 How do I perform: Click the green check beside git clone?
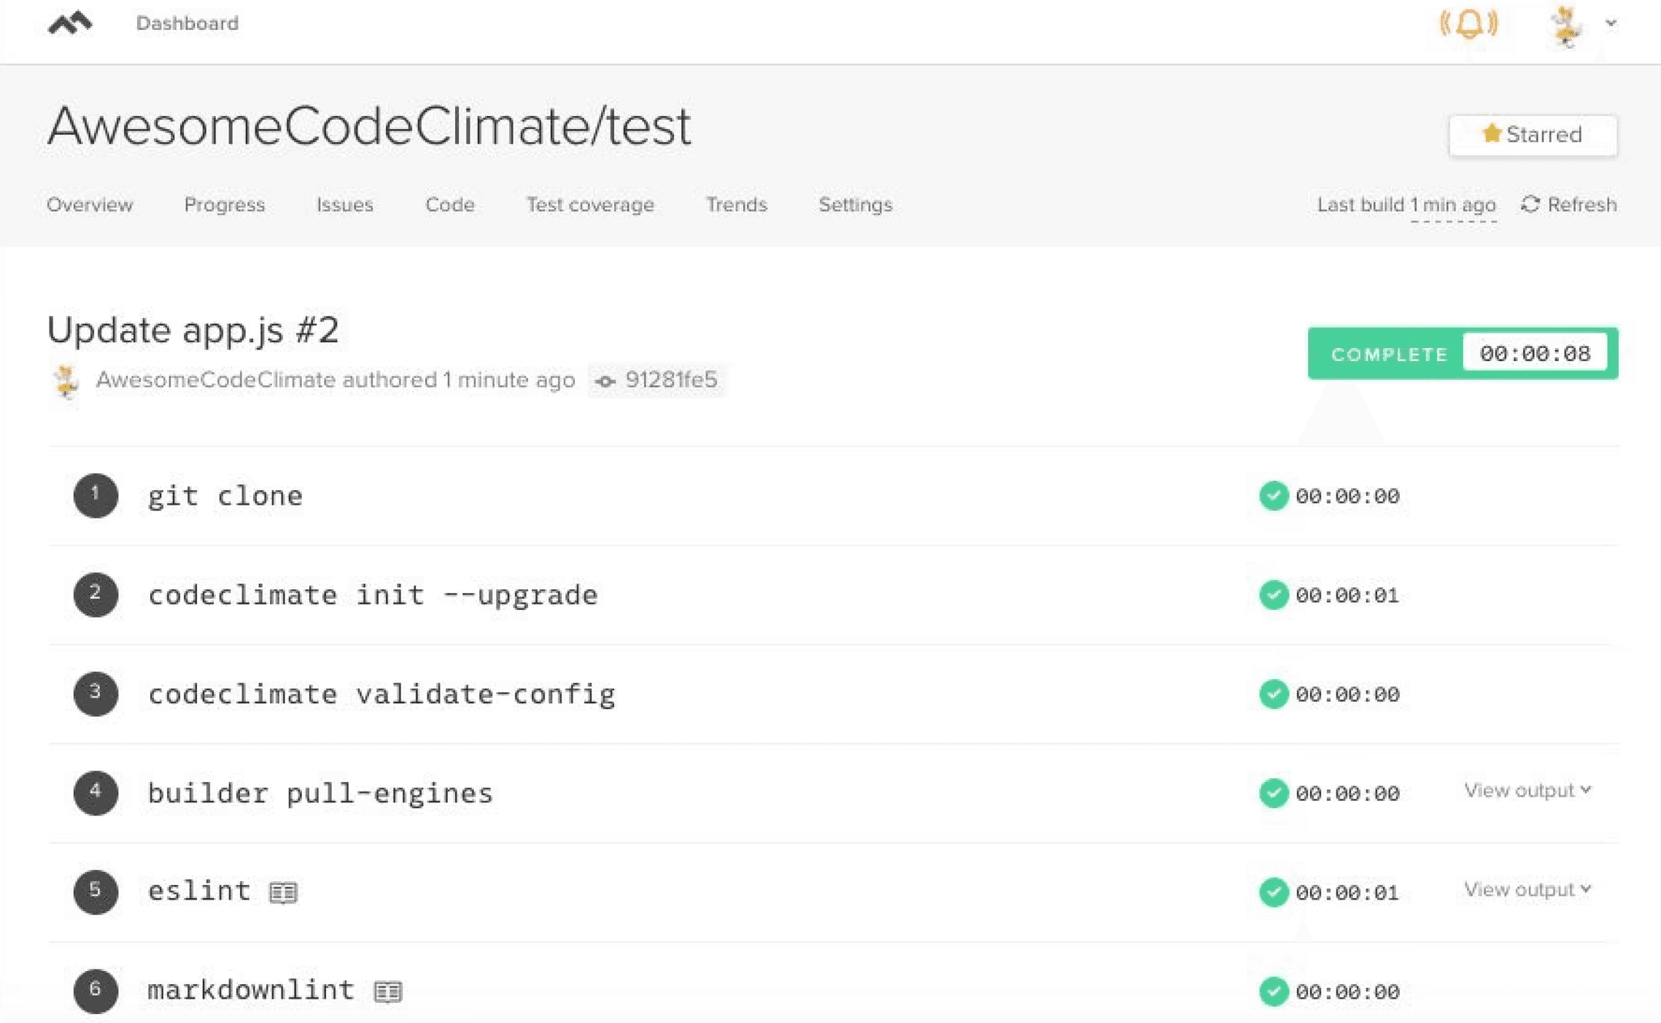click(1274, 496)
